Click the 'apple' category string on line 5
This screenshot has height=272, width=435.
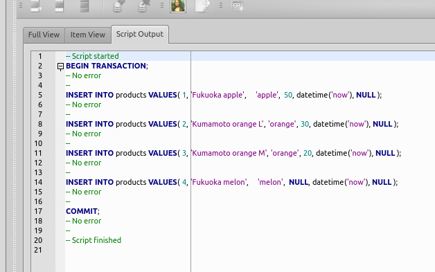pos(267,95)
